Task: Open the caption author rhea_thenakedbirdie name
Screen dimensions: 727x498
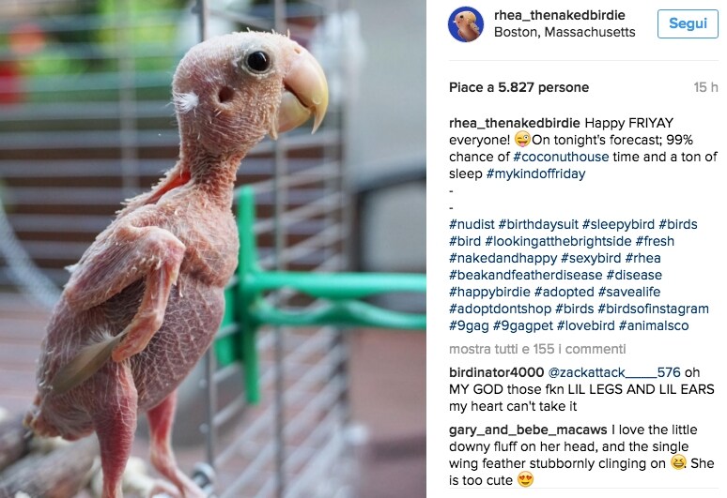Action: point(515,123)
